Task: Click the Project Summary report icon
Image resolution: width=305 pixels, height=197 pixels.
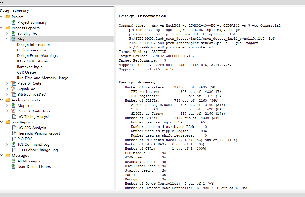Action: pos(13,22)
